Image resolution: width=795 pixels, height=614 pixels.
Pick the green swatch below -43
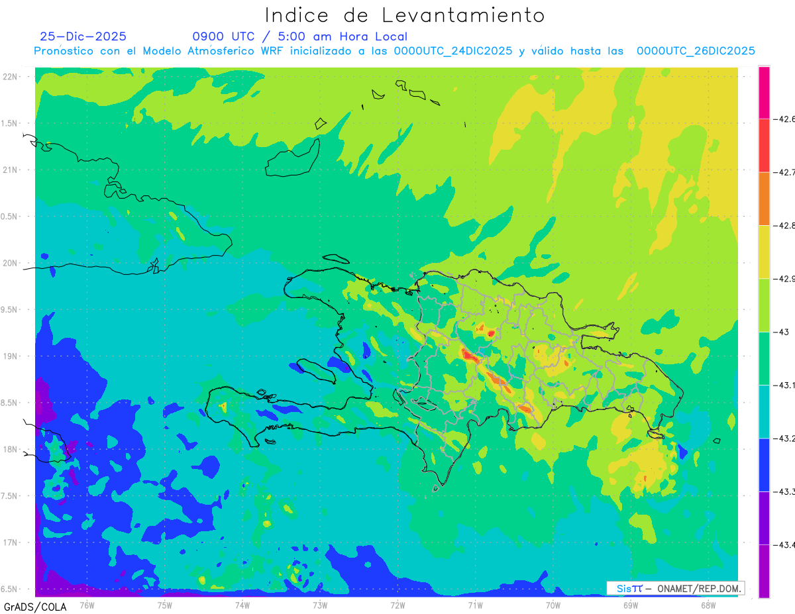tap(764, 358)
